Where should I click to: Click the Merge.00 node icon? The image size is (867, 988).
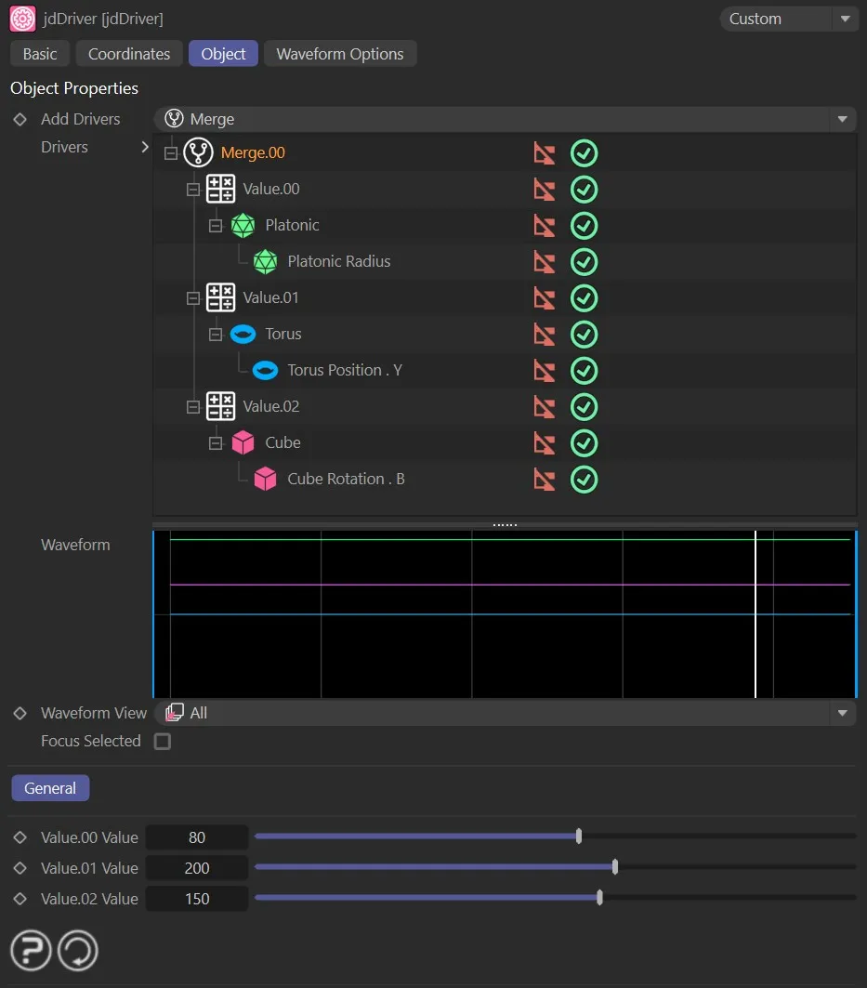(199, 152)
